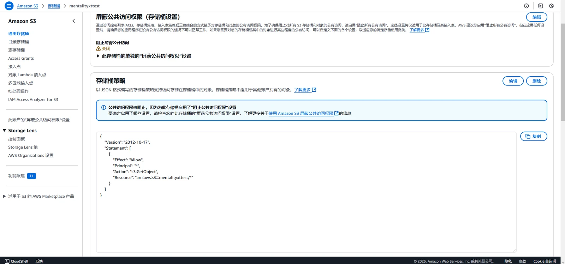Open 功能聚焦 in sidebar

point(16,176)
